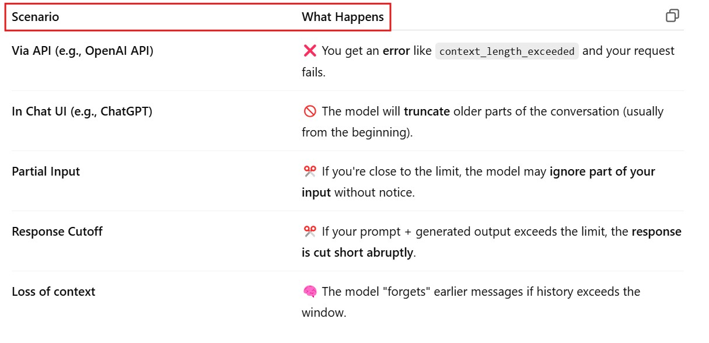
Task: Select the "Via API (e.g., OpenAI API)" cell
Action: [82, 51]
